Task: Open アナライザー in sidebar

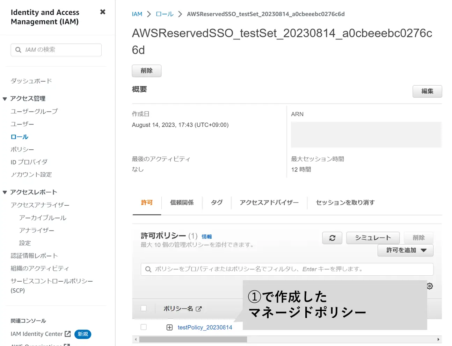Action: (37, 230)
